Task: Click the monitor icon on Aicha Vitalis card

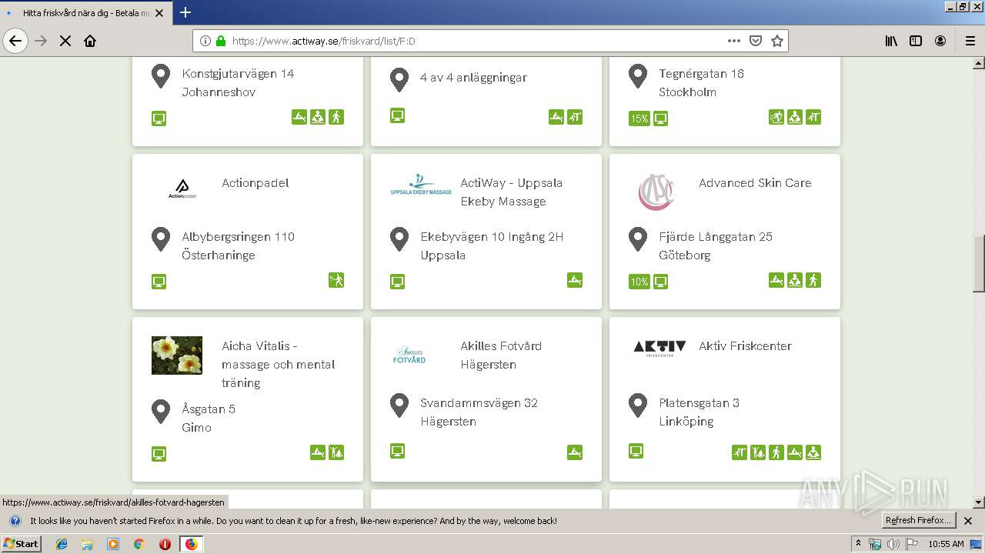Action: 159,454
